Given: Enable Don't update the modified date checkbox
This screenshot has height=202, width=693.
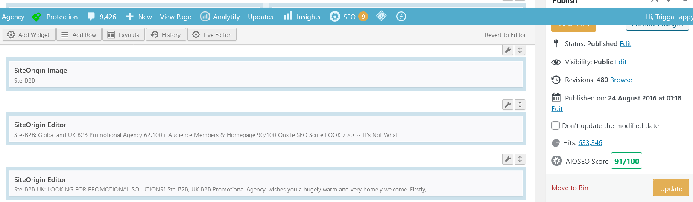Looking at the screenshot, I should click(x=556, y=125).
